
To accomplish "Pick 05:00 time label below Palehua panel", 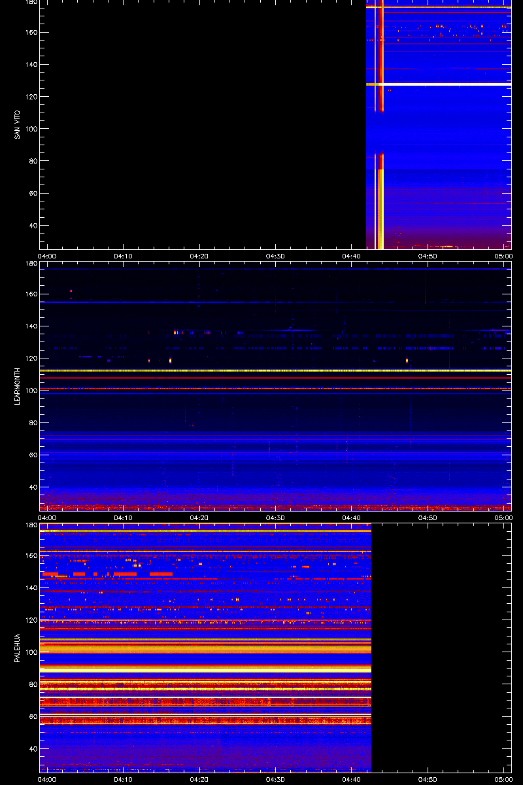I will coord(503,780).
